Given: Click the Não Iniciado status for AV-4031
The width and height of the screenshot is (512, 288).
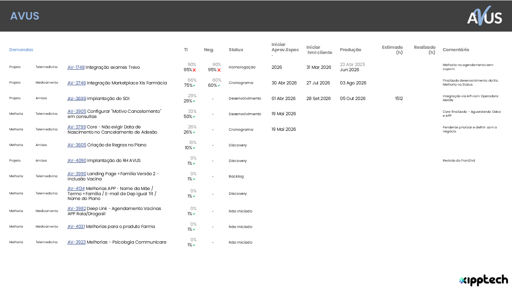Looking at the screenshot, I should tap(240, 227).
